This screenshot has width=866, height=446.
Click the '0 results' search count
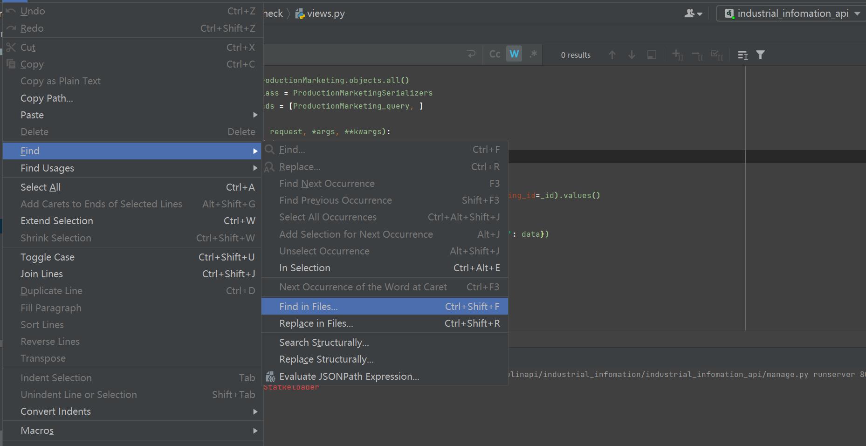click(576, 55)
